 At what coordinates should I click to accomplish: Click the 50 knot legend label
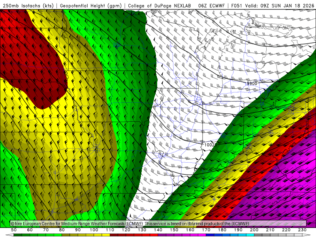[14, 230]
